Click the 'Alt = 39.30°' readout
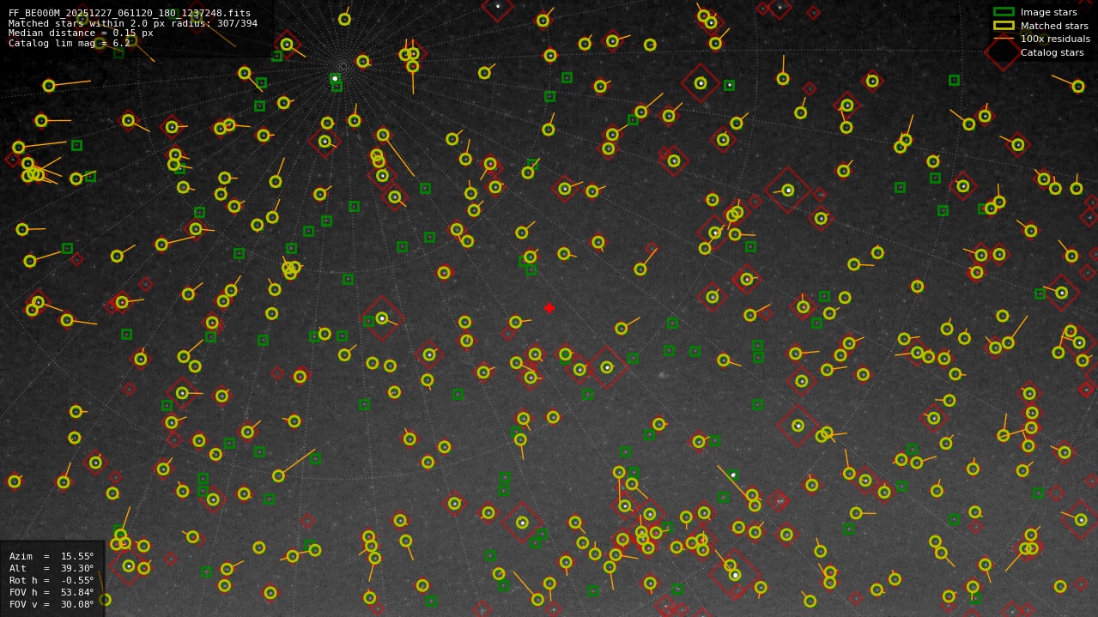Viewport: 1098px width, 617px height. (52, 568)
